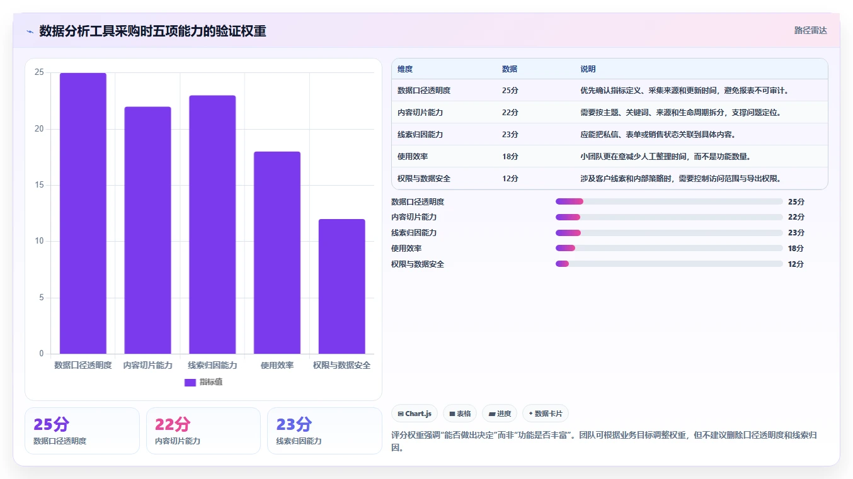The height and width of the screenshot is (479, 853).
Task: Click the 权限与数据安全 progress bar
Action: (669, 264)
